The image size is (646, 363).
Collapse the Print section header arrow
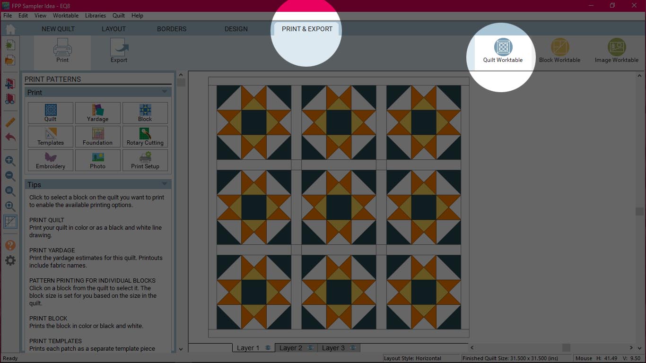(x=165, y=92)
